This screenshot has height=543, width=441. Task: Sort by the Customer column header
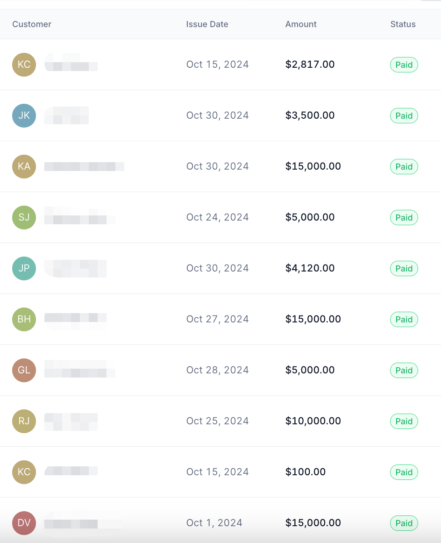pyautogui.click(x=32, y=24)
